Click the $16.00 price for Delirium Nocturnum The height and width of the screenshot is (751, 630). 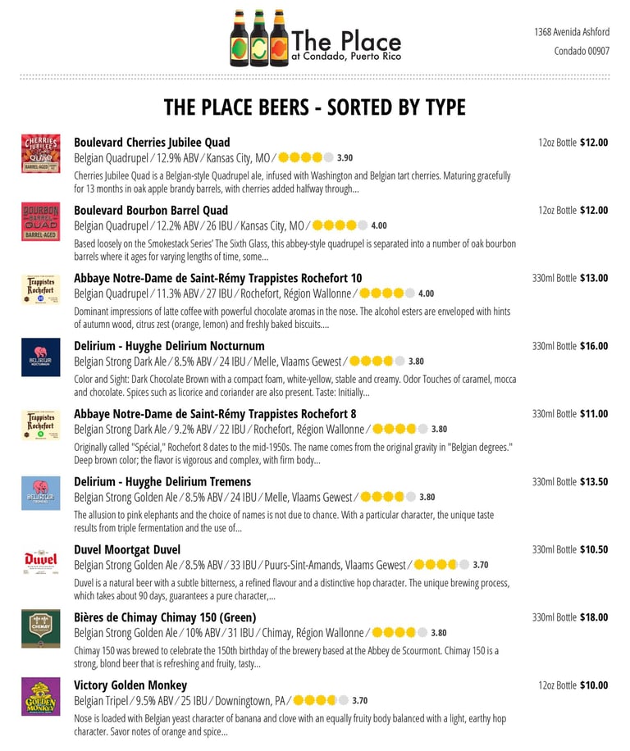coord(593,346)
